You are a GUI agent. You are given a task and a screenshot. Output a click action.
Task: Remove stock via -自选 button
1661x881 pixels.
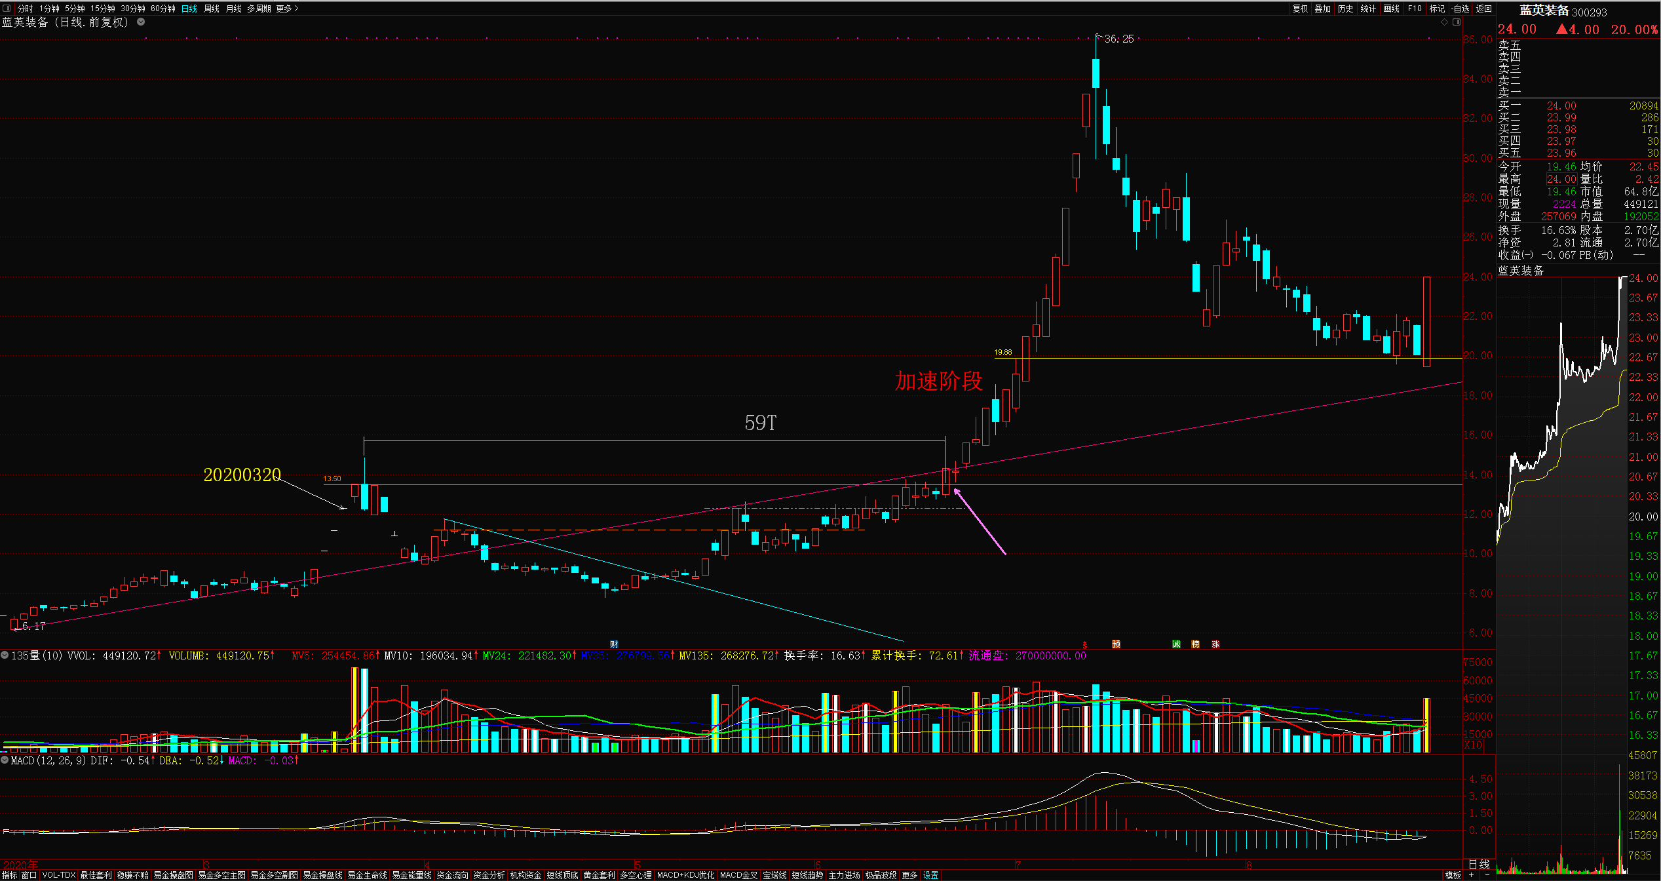point(1461,9)
